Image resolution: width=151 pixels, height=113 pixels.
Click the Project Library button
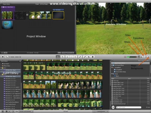[x=6, y=4]
